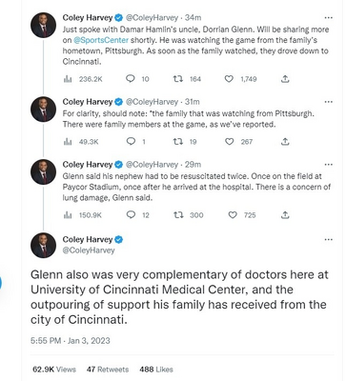Open the 5:55 PM Jan 3, 2023 timestamp
346x381 pixels.
71,341
